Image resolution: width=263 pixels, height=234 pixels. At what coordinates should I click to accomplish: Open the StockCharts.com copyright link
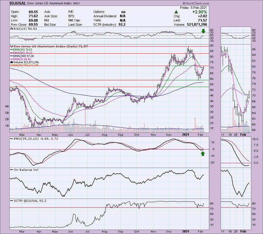pyautogui.click(x=196, y=3)
